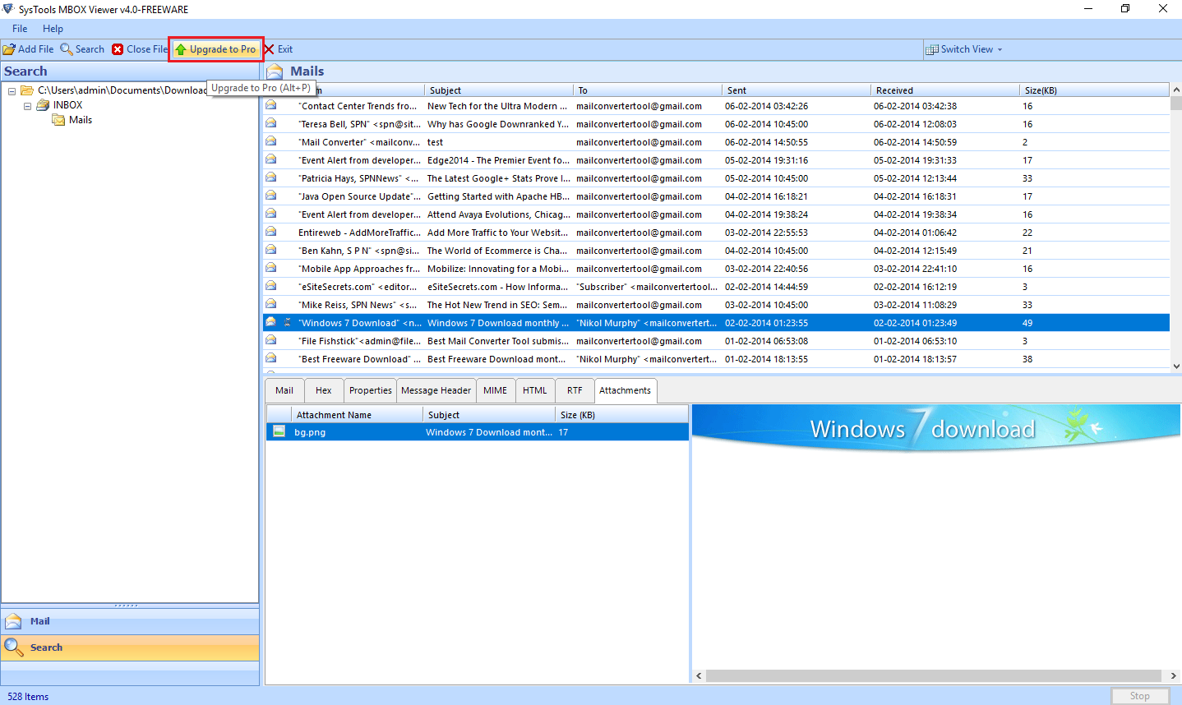Click the Add File icon

coord(9,48)
